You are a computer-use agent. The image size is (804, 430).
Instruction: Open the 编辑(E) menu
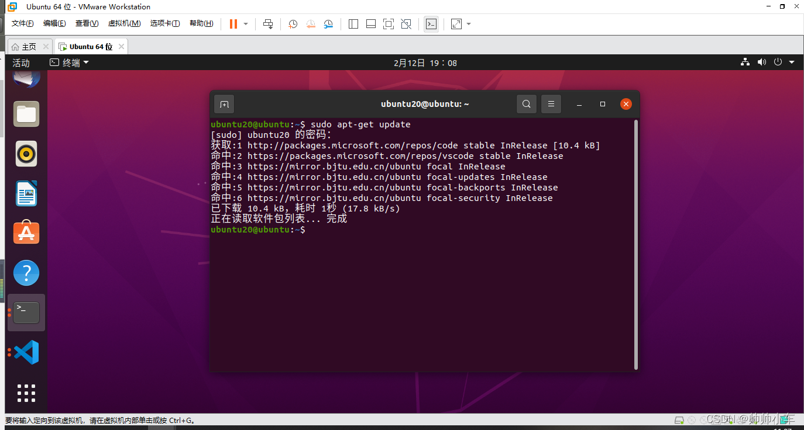click(x=54, y=23)
